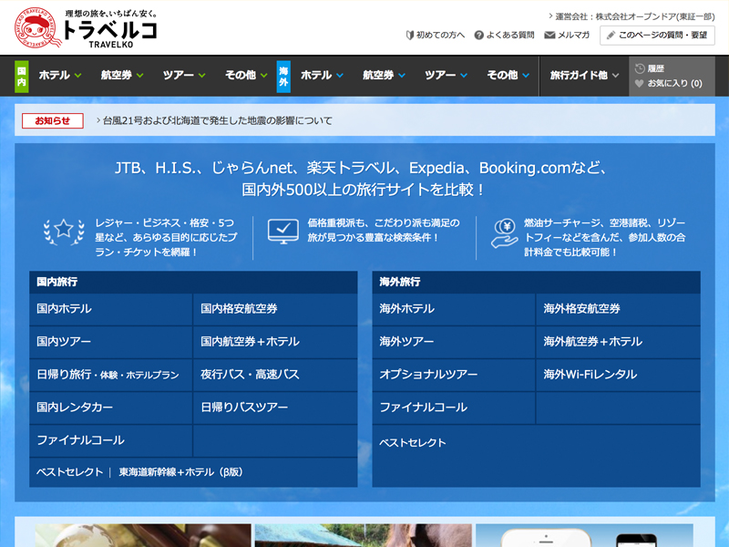Image resolution: width=729 pixels, height=547 pixels.
Task: Click the globe photo thumbnail
Action: point(143,535)
